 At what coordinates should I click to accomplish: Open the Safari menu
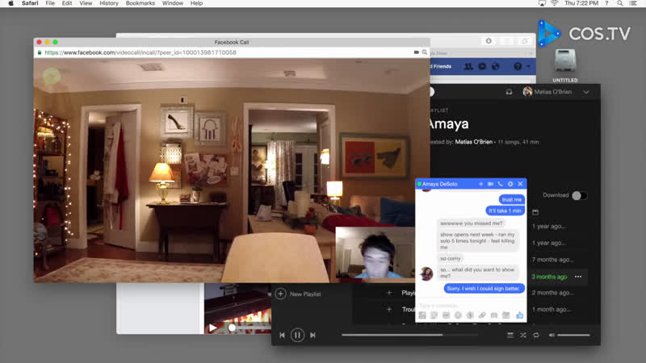[x=30, y=3]
